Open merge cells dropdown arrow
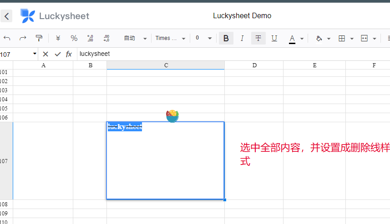 click(375, 39)
